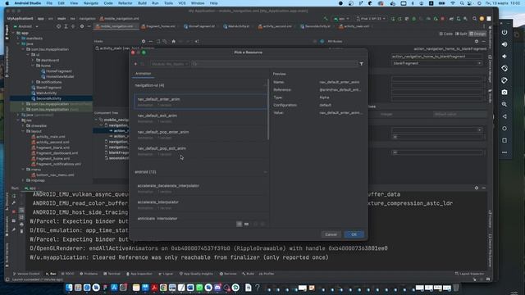525x295 pixels.
Task: Open the activity_main.xml editor tab
Action: 356,26
